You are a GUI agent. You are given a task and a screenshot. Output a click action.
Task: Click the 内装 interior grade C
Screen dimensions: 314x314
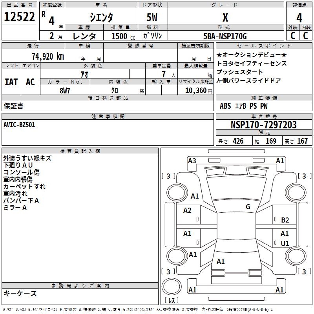[305, 36]
